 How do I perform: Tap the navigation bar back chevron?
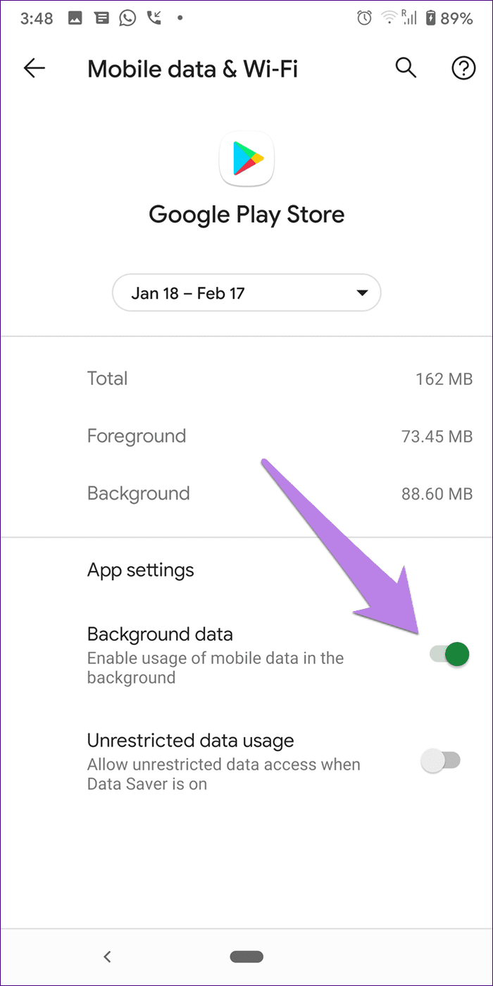click(107, 956)
